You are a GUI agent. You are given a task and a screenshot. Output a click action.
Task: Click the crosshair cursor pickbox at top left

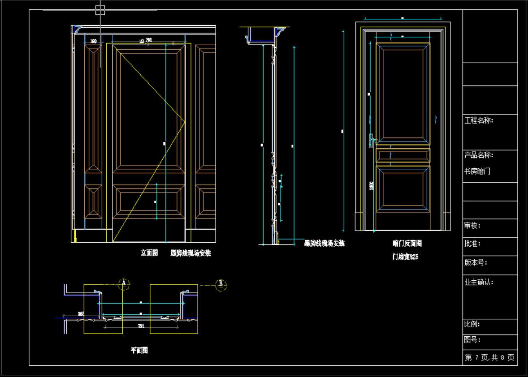pyautogui.click(x=100, y=10)
